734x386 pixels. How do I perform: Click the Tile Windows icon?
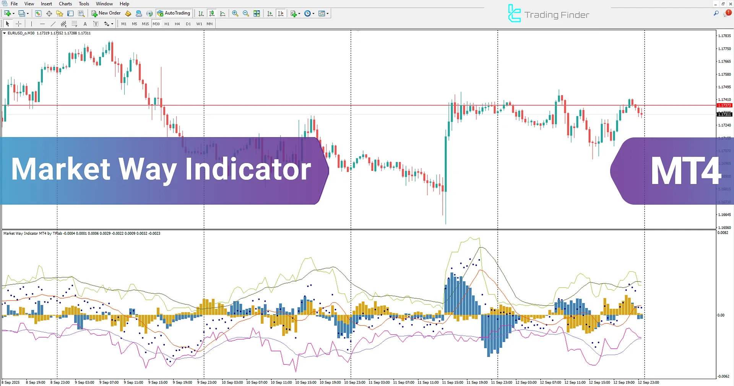(257, 13)
